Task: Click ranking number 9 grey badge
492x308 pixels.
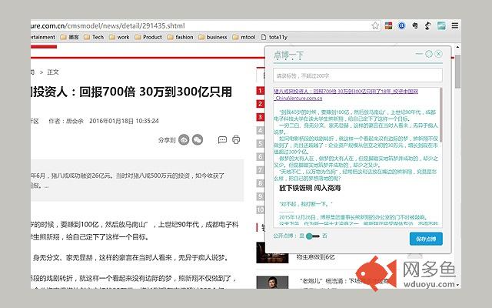Action: pyautogui.click(x=261, y=196)
